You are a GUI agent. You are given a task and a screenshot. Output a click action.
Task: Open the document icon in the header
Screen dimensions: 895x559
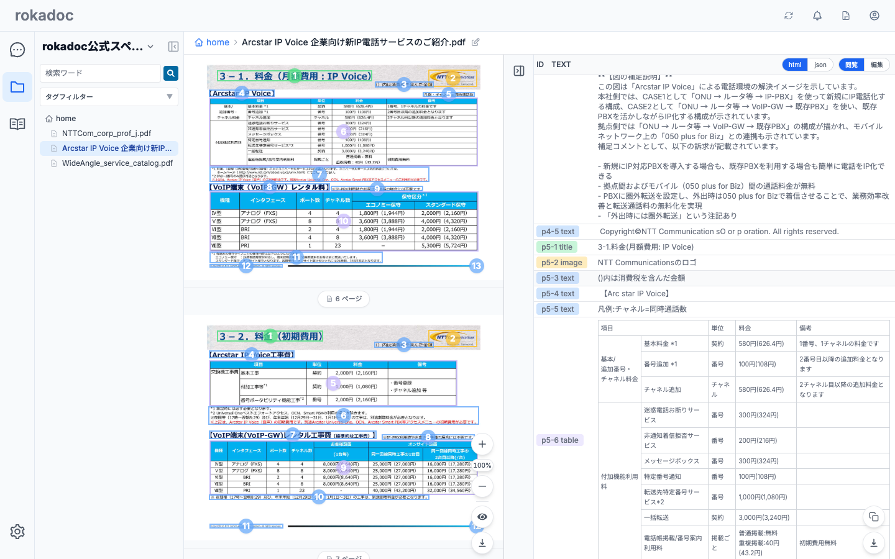click(x=846, y=16)
